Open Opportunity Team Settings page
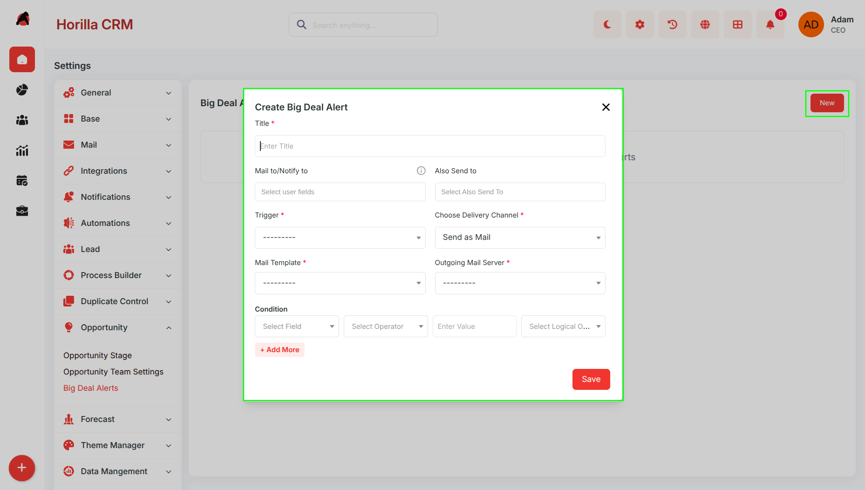This screenshot has height=490, width=865. click(113, 372)
